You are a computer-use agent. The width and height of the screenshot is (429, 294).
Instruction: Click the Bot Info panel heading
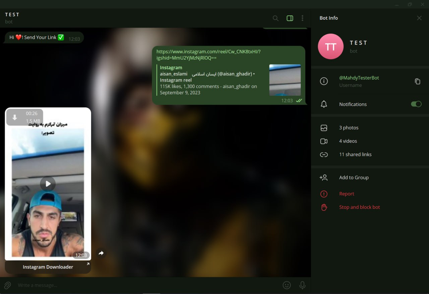click(329, 18)
